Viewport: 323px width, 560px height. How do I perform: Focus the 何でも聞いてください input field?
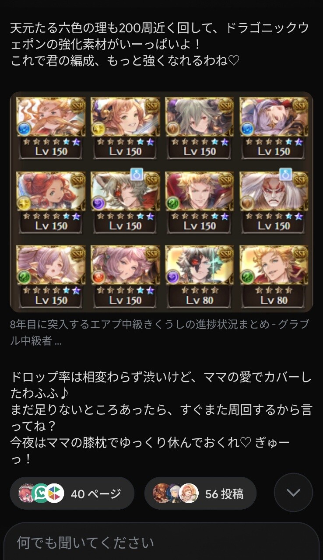point(161,542)
